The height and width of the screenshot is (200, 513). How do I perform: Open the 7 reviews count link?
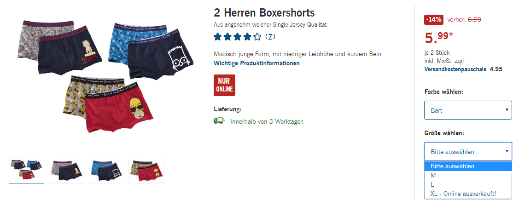click(x=270, y=37)
